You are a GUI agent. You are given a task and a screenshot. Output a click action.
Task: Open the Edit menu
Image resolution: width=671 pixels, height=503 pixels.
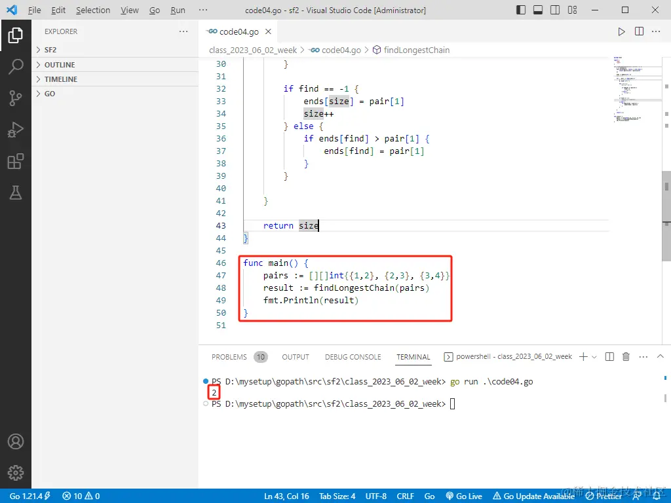pyautogui.click(x=58, y=10)
